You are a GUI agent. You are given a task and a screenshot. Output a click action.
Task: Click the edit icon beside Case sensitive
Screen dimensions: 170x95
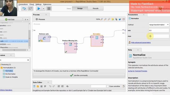coord(124,86)
